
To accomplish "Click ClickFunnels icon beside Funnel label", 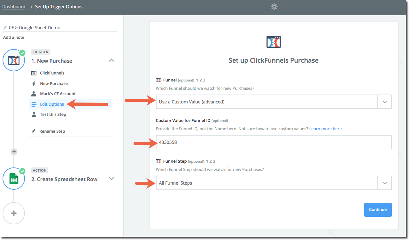I will (x=158, y=80).
